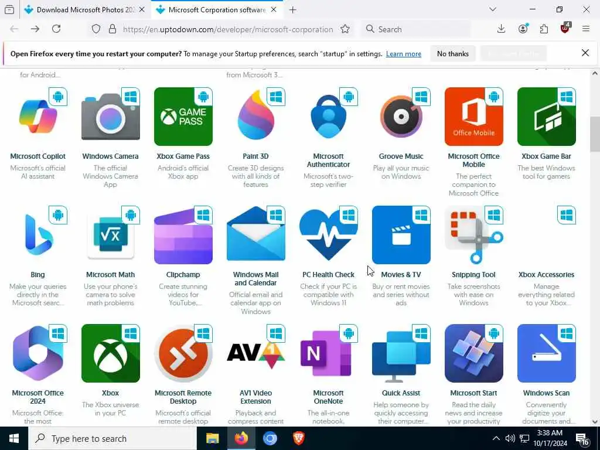600x450 pixels.
Task: Open the Windows Camera app icon
Action: [111, 117]
